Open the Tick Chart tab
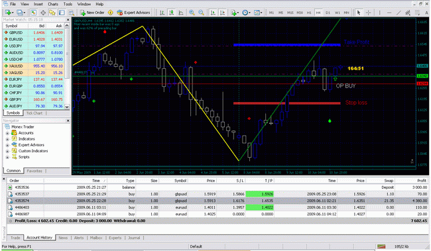Screen dimensions: 431x251 click(34, 113)
